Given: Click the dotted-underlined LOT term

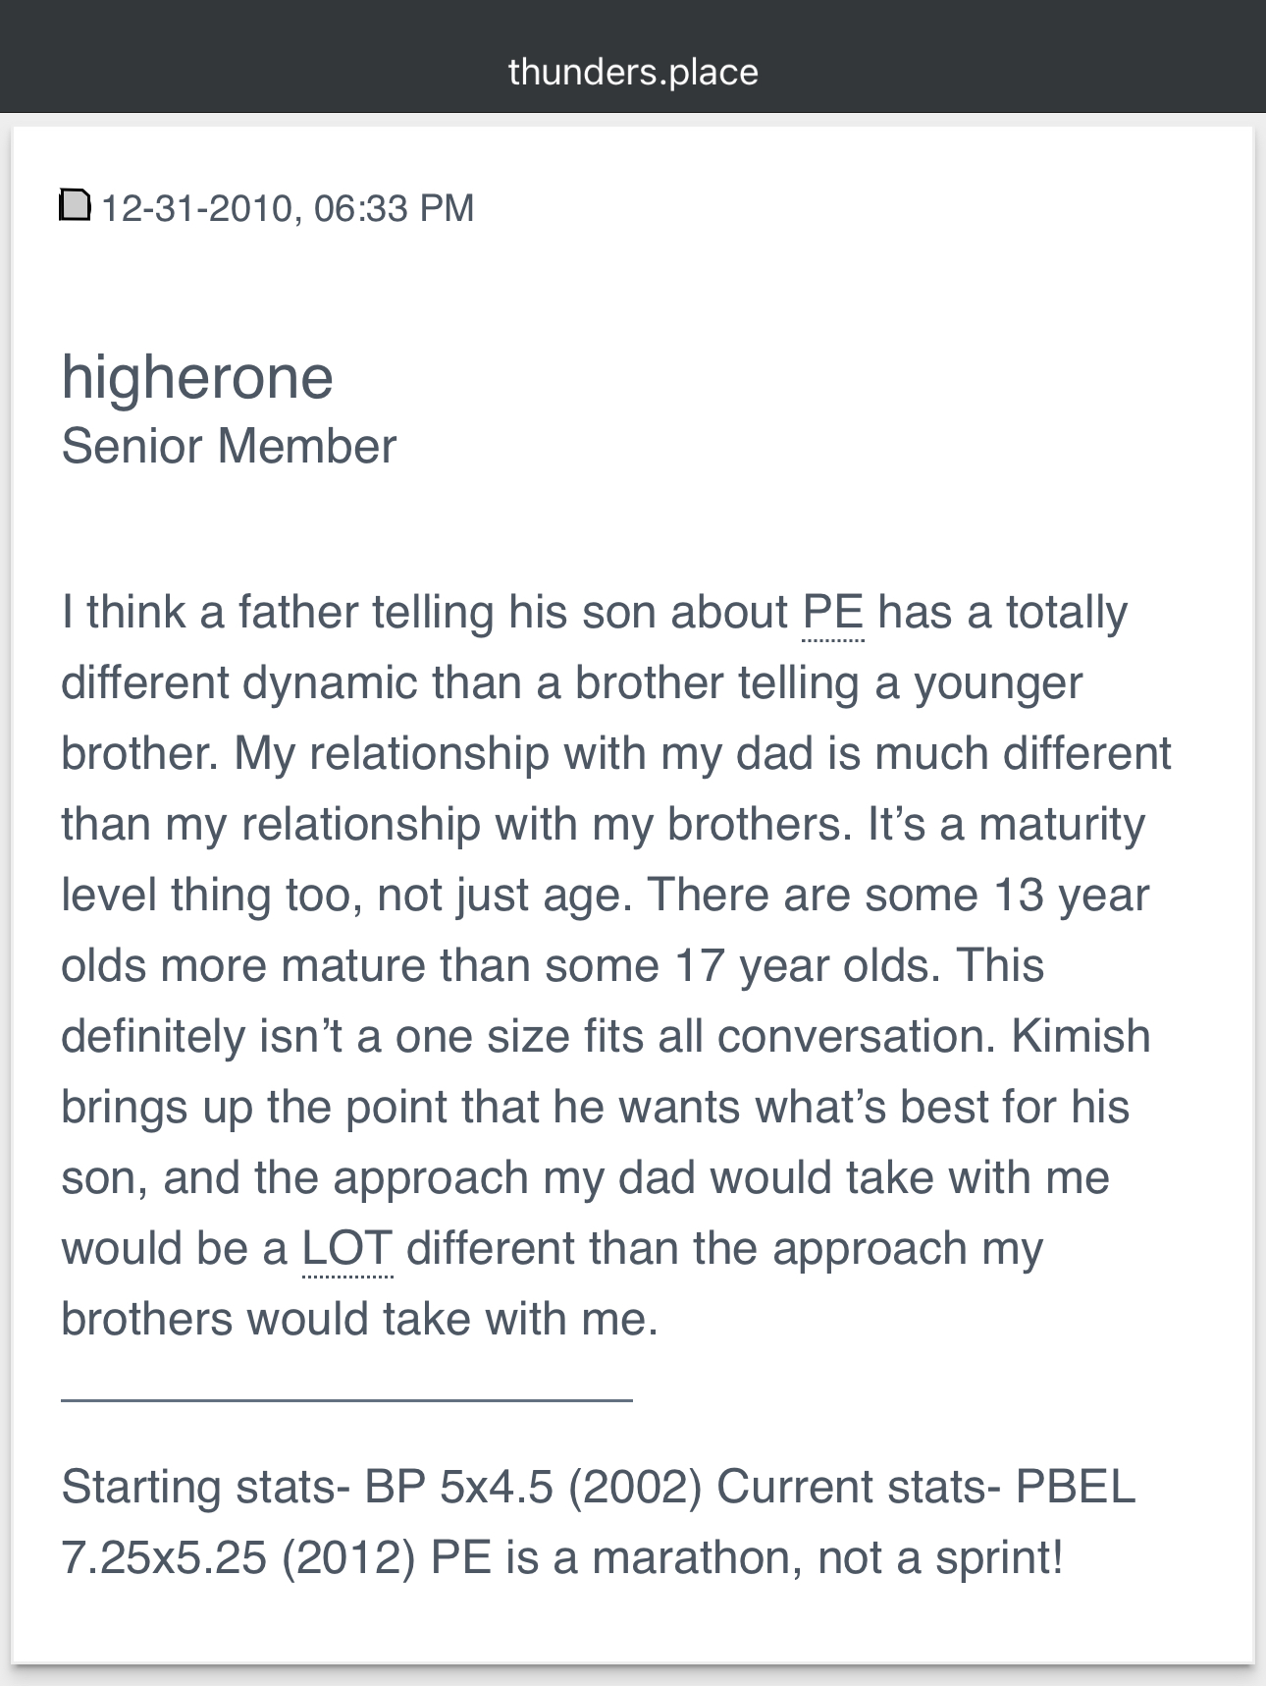Looking at the screenshot, I should click(347, 1248).
